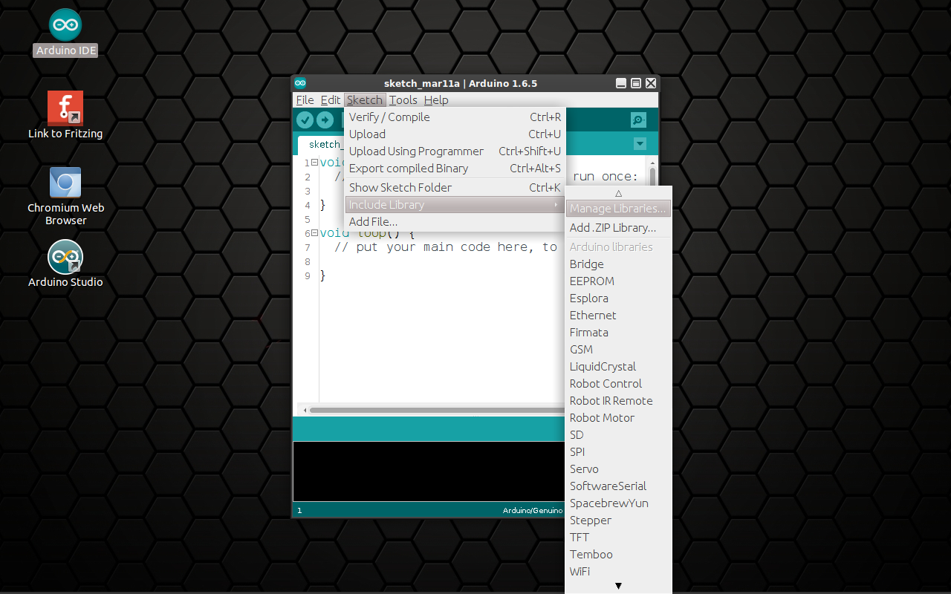Click the Verify checkmark toolbar icon

point(305,120)
